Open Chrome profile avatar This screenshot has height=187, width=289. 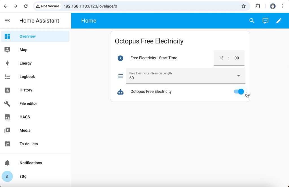click(273, 6)
